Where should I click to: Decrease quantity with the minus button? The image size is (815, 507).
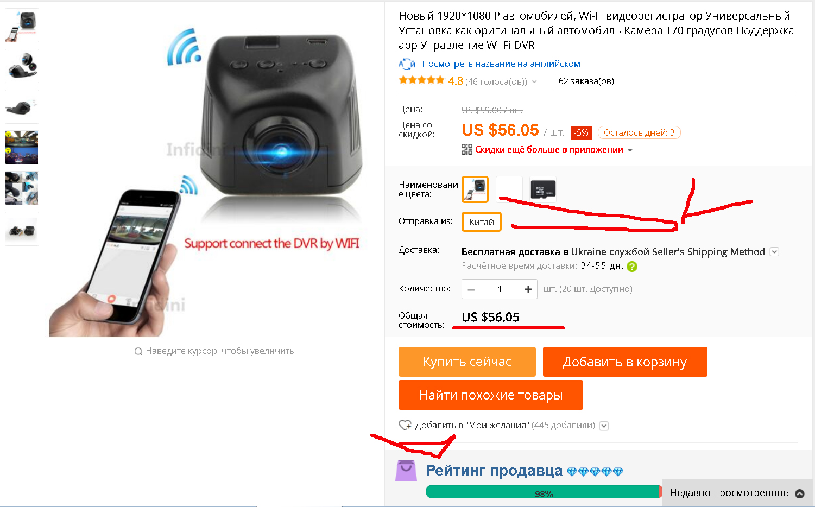471,289
